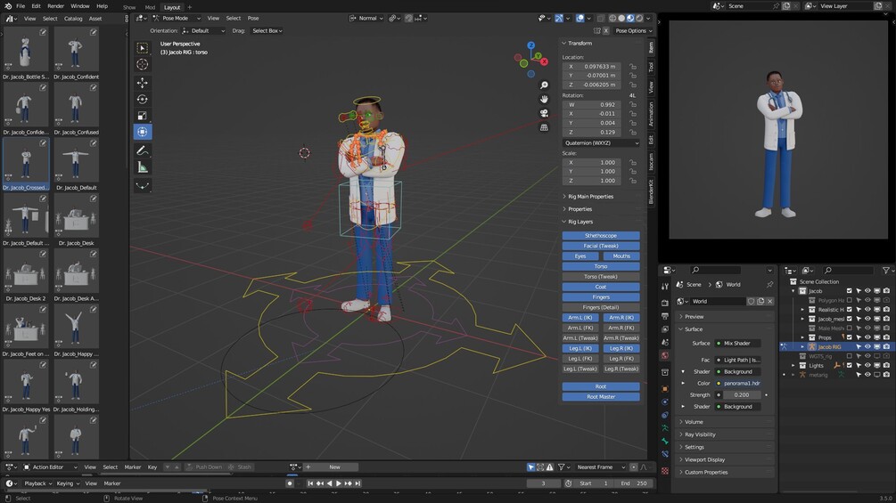The height and width of the screenshot is (503, 896).
Task: Switch to orthographic grid view icon
Action: (544, 127)
